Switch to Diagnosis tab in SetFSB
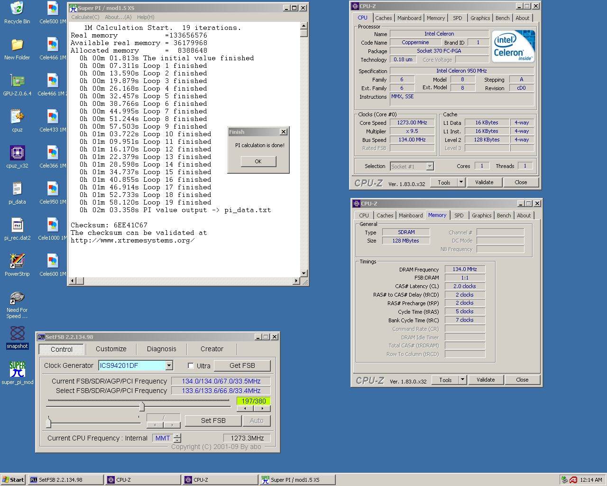The width and height of the screenshot is (607, 486). [161, 349]
